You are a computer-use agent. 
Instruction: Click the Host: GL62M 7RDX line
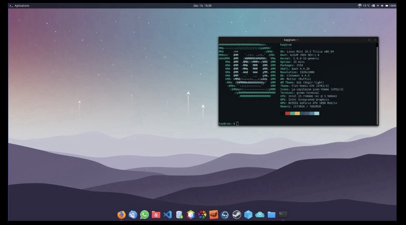tap(300, 55)
